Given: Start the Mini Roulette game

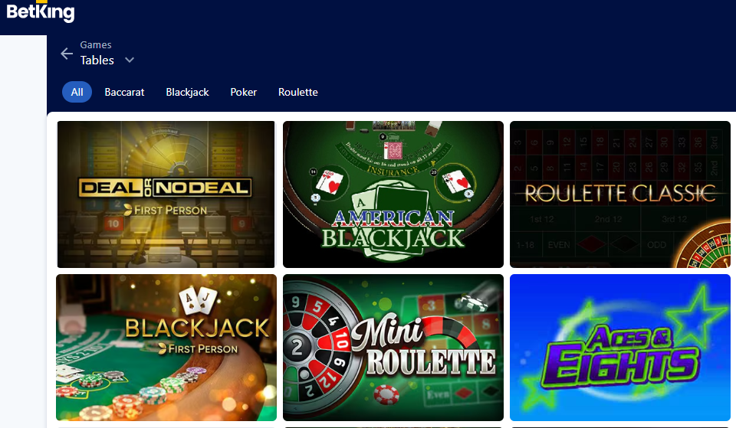Looking at the screenshot, I should [393, 348].
